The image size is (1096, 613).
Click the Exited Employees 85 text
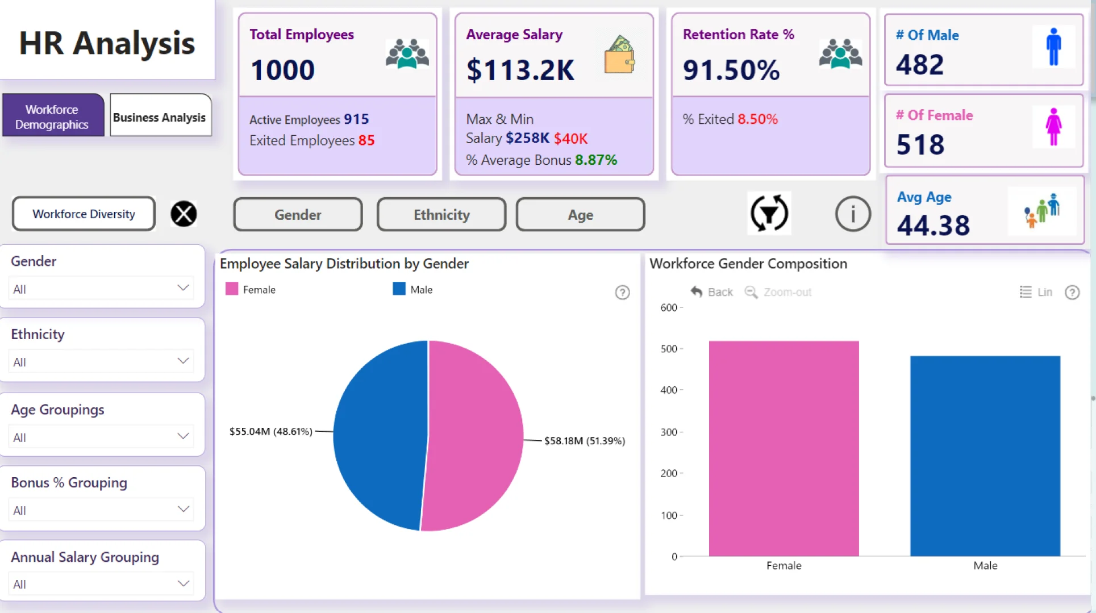[312, 140]
